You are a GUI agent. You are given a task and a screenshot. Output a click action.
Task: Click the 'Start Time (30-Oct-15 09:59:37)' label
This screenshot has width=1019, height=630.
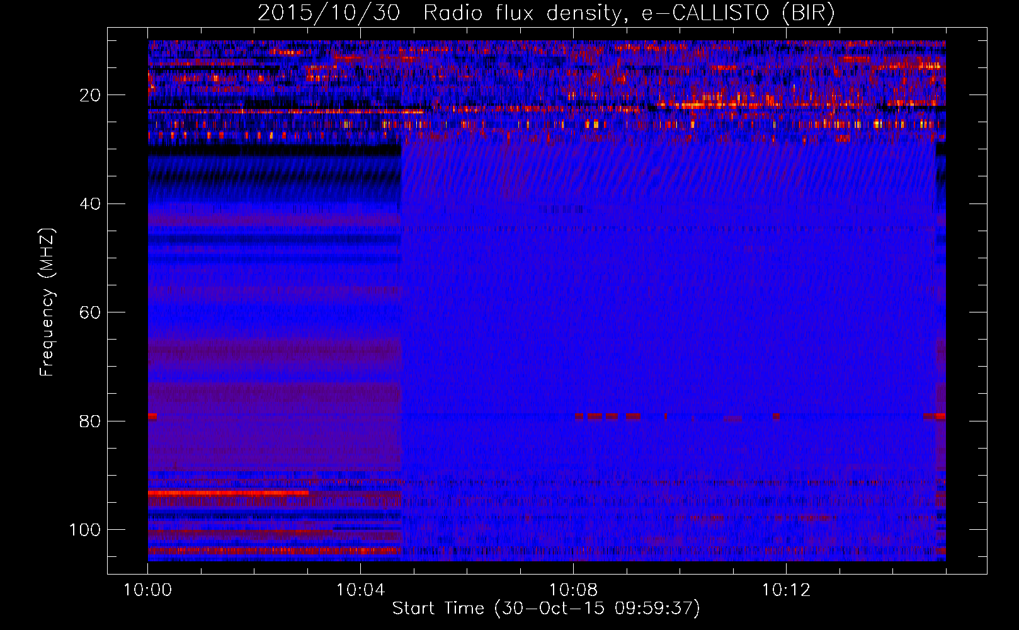click(x=546, y=609)
